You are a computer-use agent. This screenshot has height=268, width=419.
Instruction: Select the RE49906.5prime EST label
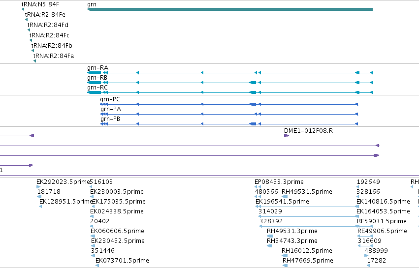tap(382, 231)
